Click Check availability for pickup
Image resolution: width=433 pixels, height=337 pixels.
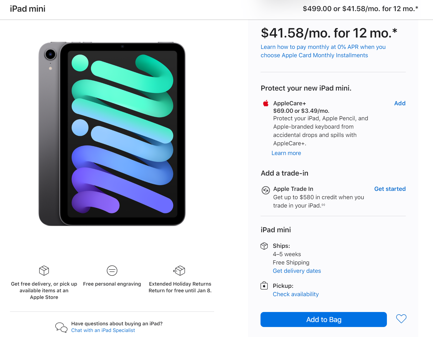tap(296, 294)
